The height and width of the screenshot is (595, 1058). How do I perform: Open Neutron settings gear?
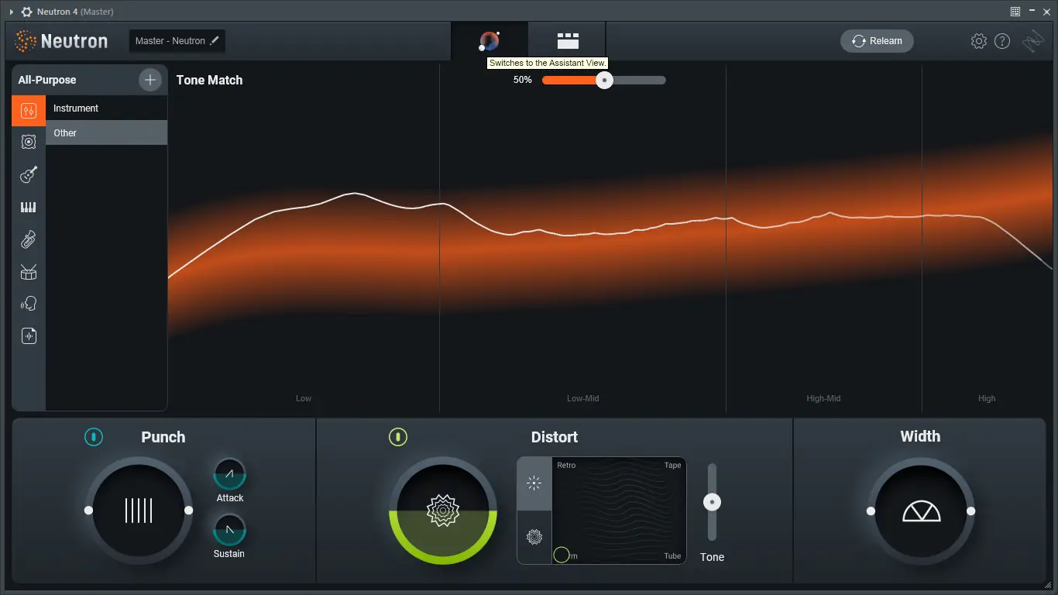pyautogui.click(x=979, y=41)
